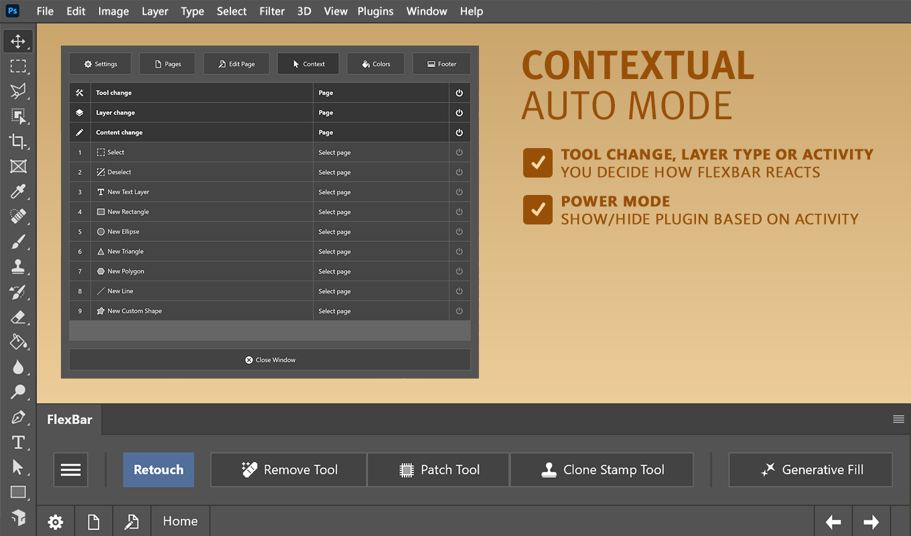The height and width of the screenshot is (536, 911).
Task: Select the 3D Material tool
Action: [x=18, y=517]
